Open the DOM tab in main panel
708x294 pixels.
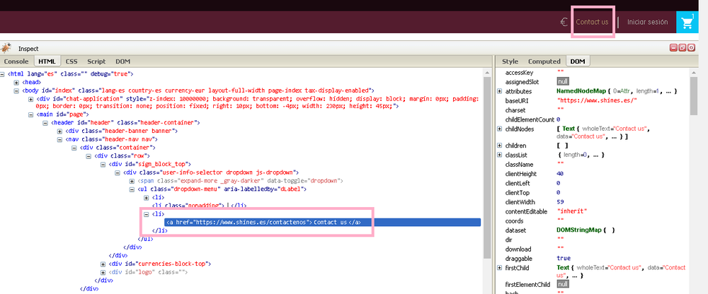pyautogui.click(x=122, y=61)
